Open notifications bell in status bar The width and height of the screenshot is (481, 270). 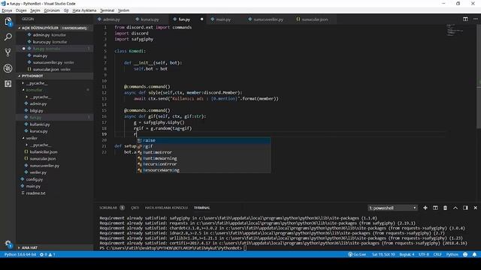pyautogui.click(x=474, y=255)
